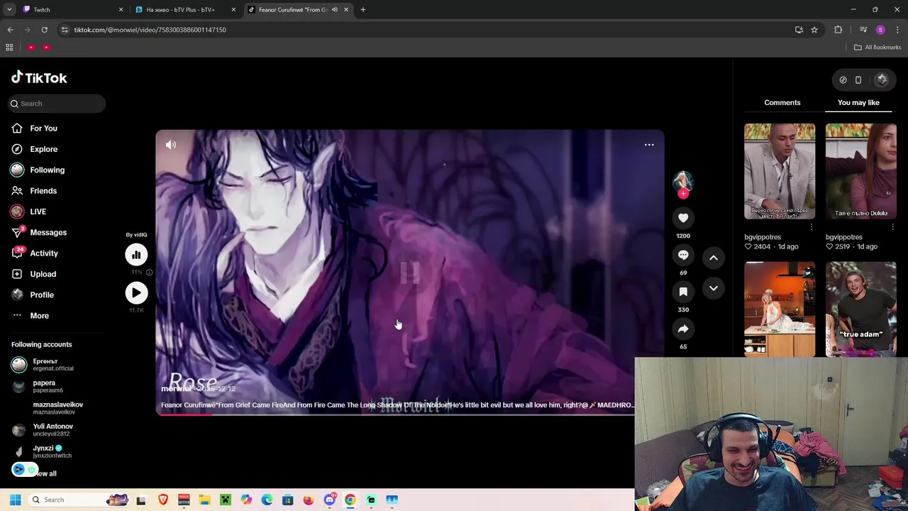The image size is (908, 511).
Task: Open the info icon next to 11%
Action: coord(149,273)
